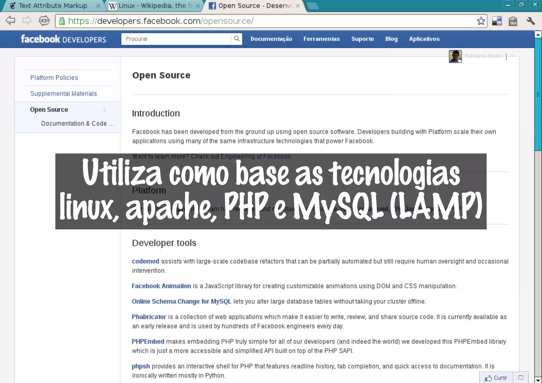The height and width of the screenshot is (383, 542).
Task: Click the thumbs-up Curtir button
Action: click(496, 378)
